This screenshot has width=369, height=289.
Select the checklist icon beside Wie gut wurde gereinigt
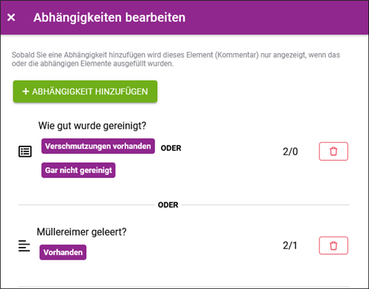[x=25, y=152]
